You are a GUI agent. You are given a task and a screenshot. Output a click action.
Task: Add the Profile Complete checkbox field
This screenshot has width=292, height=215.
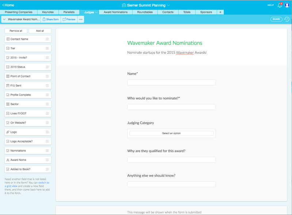click(x=28, y=95)
